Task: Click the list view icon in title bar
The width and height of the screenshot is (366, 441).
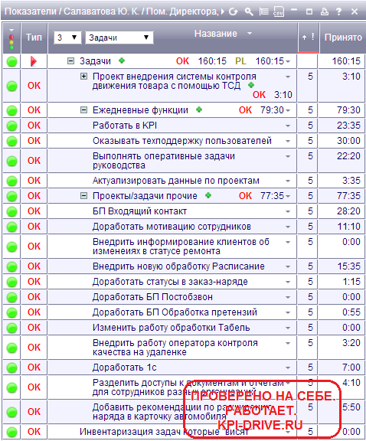Action: point(263,11)
